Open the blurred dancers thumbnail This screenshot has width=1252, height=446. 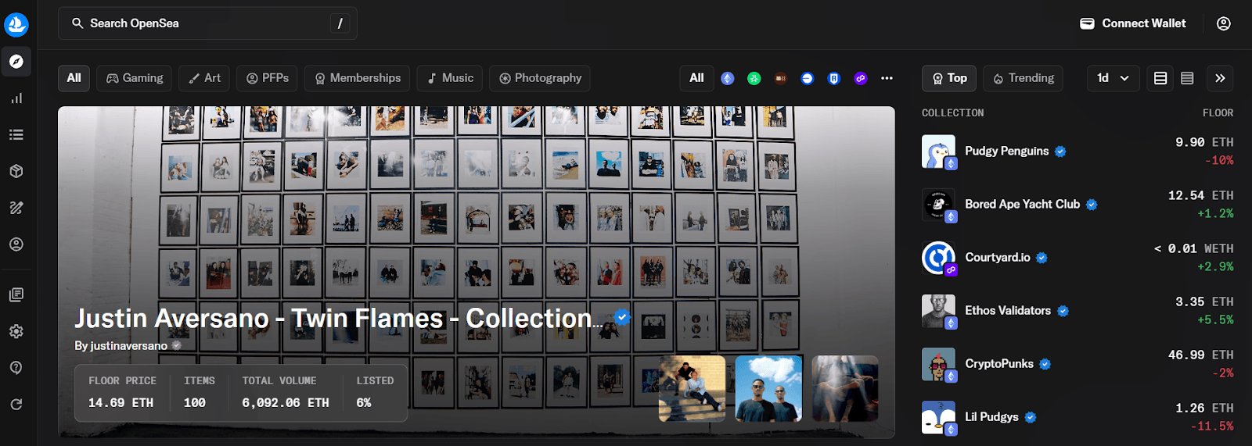point(845,389)
